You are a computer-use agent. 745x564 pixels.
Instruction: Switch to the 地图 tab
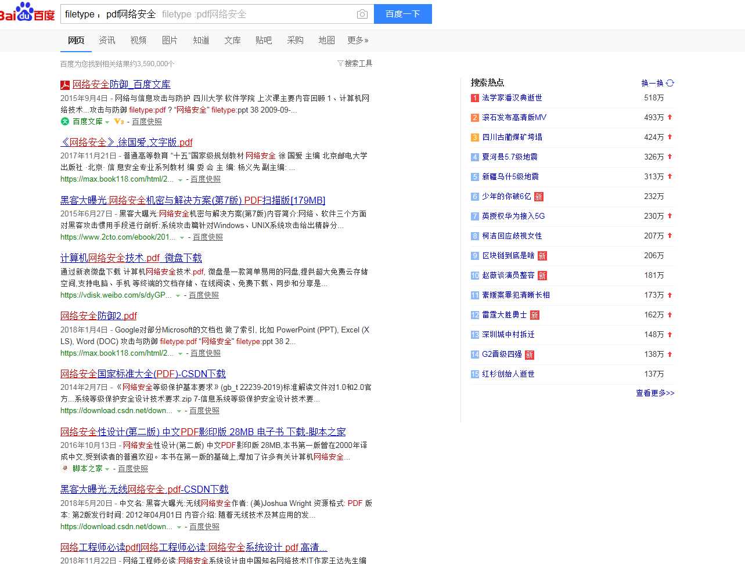(x=326, y=40)
